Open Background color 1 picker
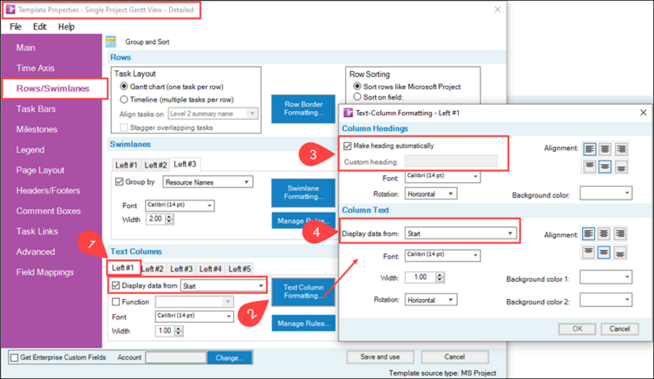 606,277
